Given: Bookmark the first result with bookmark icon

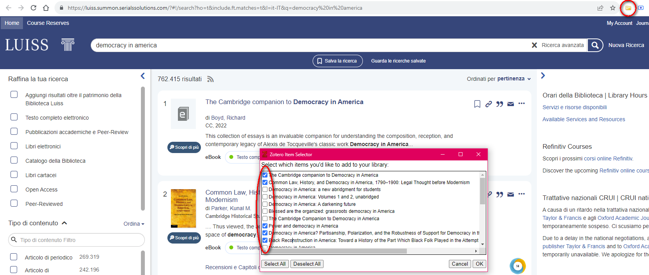Looking at the screenshot, I should (x=477, y=104).
